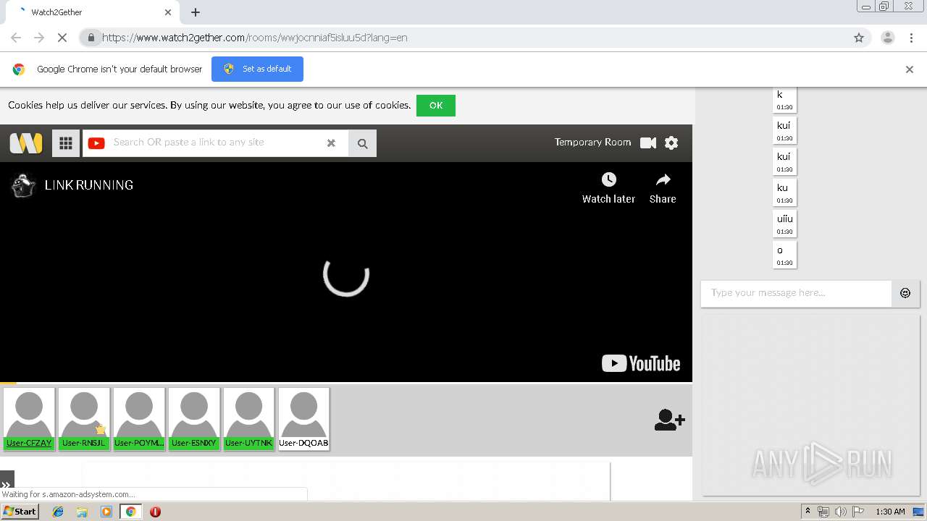Switch to the Watch2Gether tab
Screen dimensions: 927x521
coord(94,12)
